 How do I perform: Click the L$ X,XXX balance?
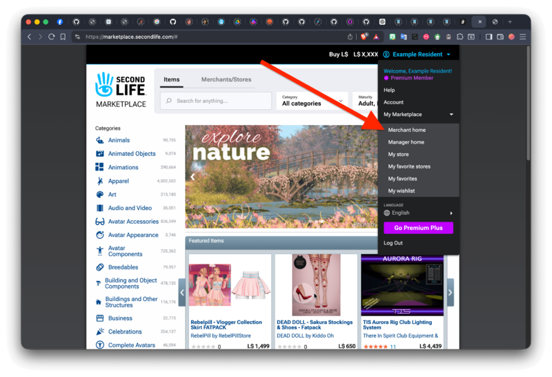[x=366, y=55]
